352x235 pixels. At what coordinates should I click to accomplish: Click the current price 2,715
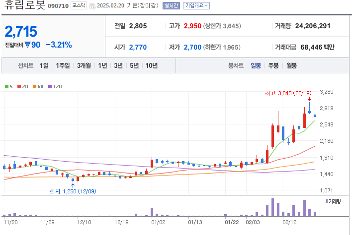tap(21, 31)
